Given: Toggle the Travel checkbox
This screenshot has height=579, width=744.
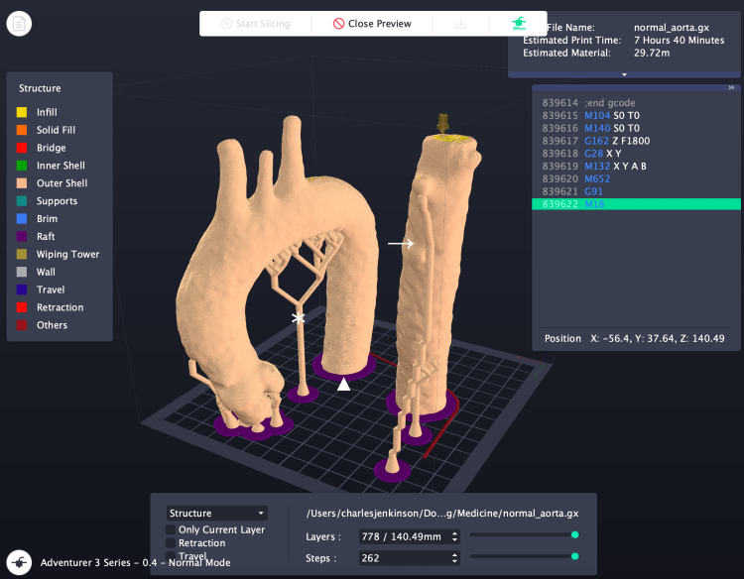Looking at the screenshot, I should pyautogui.click(x=171, y=555).
